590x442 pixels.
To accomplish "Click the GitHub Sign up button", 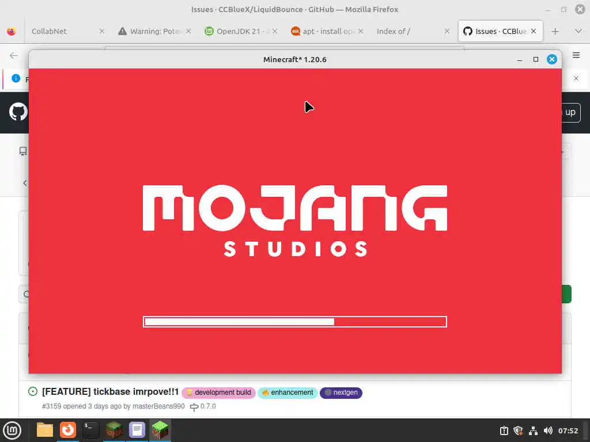I will pos(570,112).
